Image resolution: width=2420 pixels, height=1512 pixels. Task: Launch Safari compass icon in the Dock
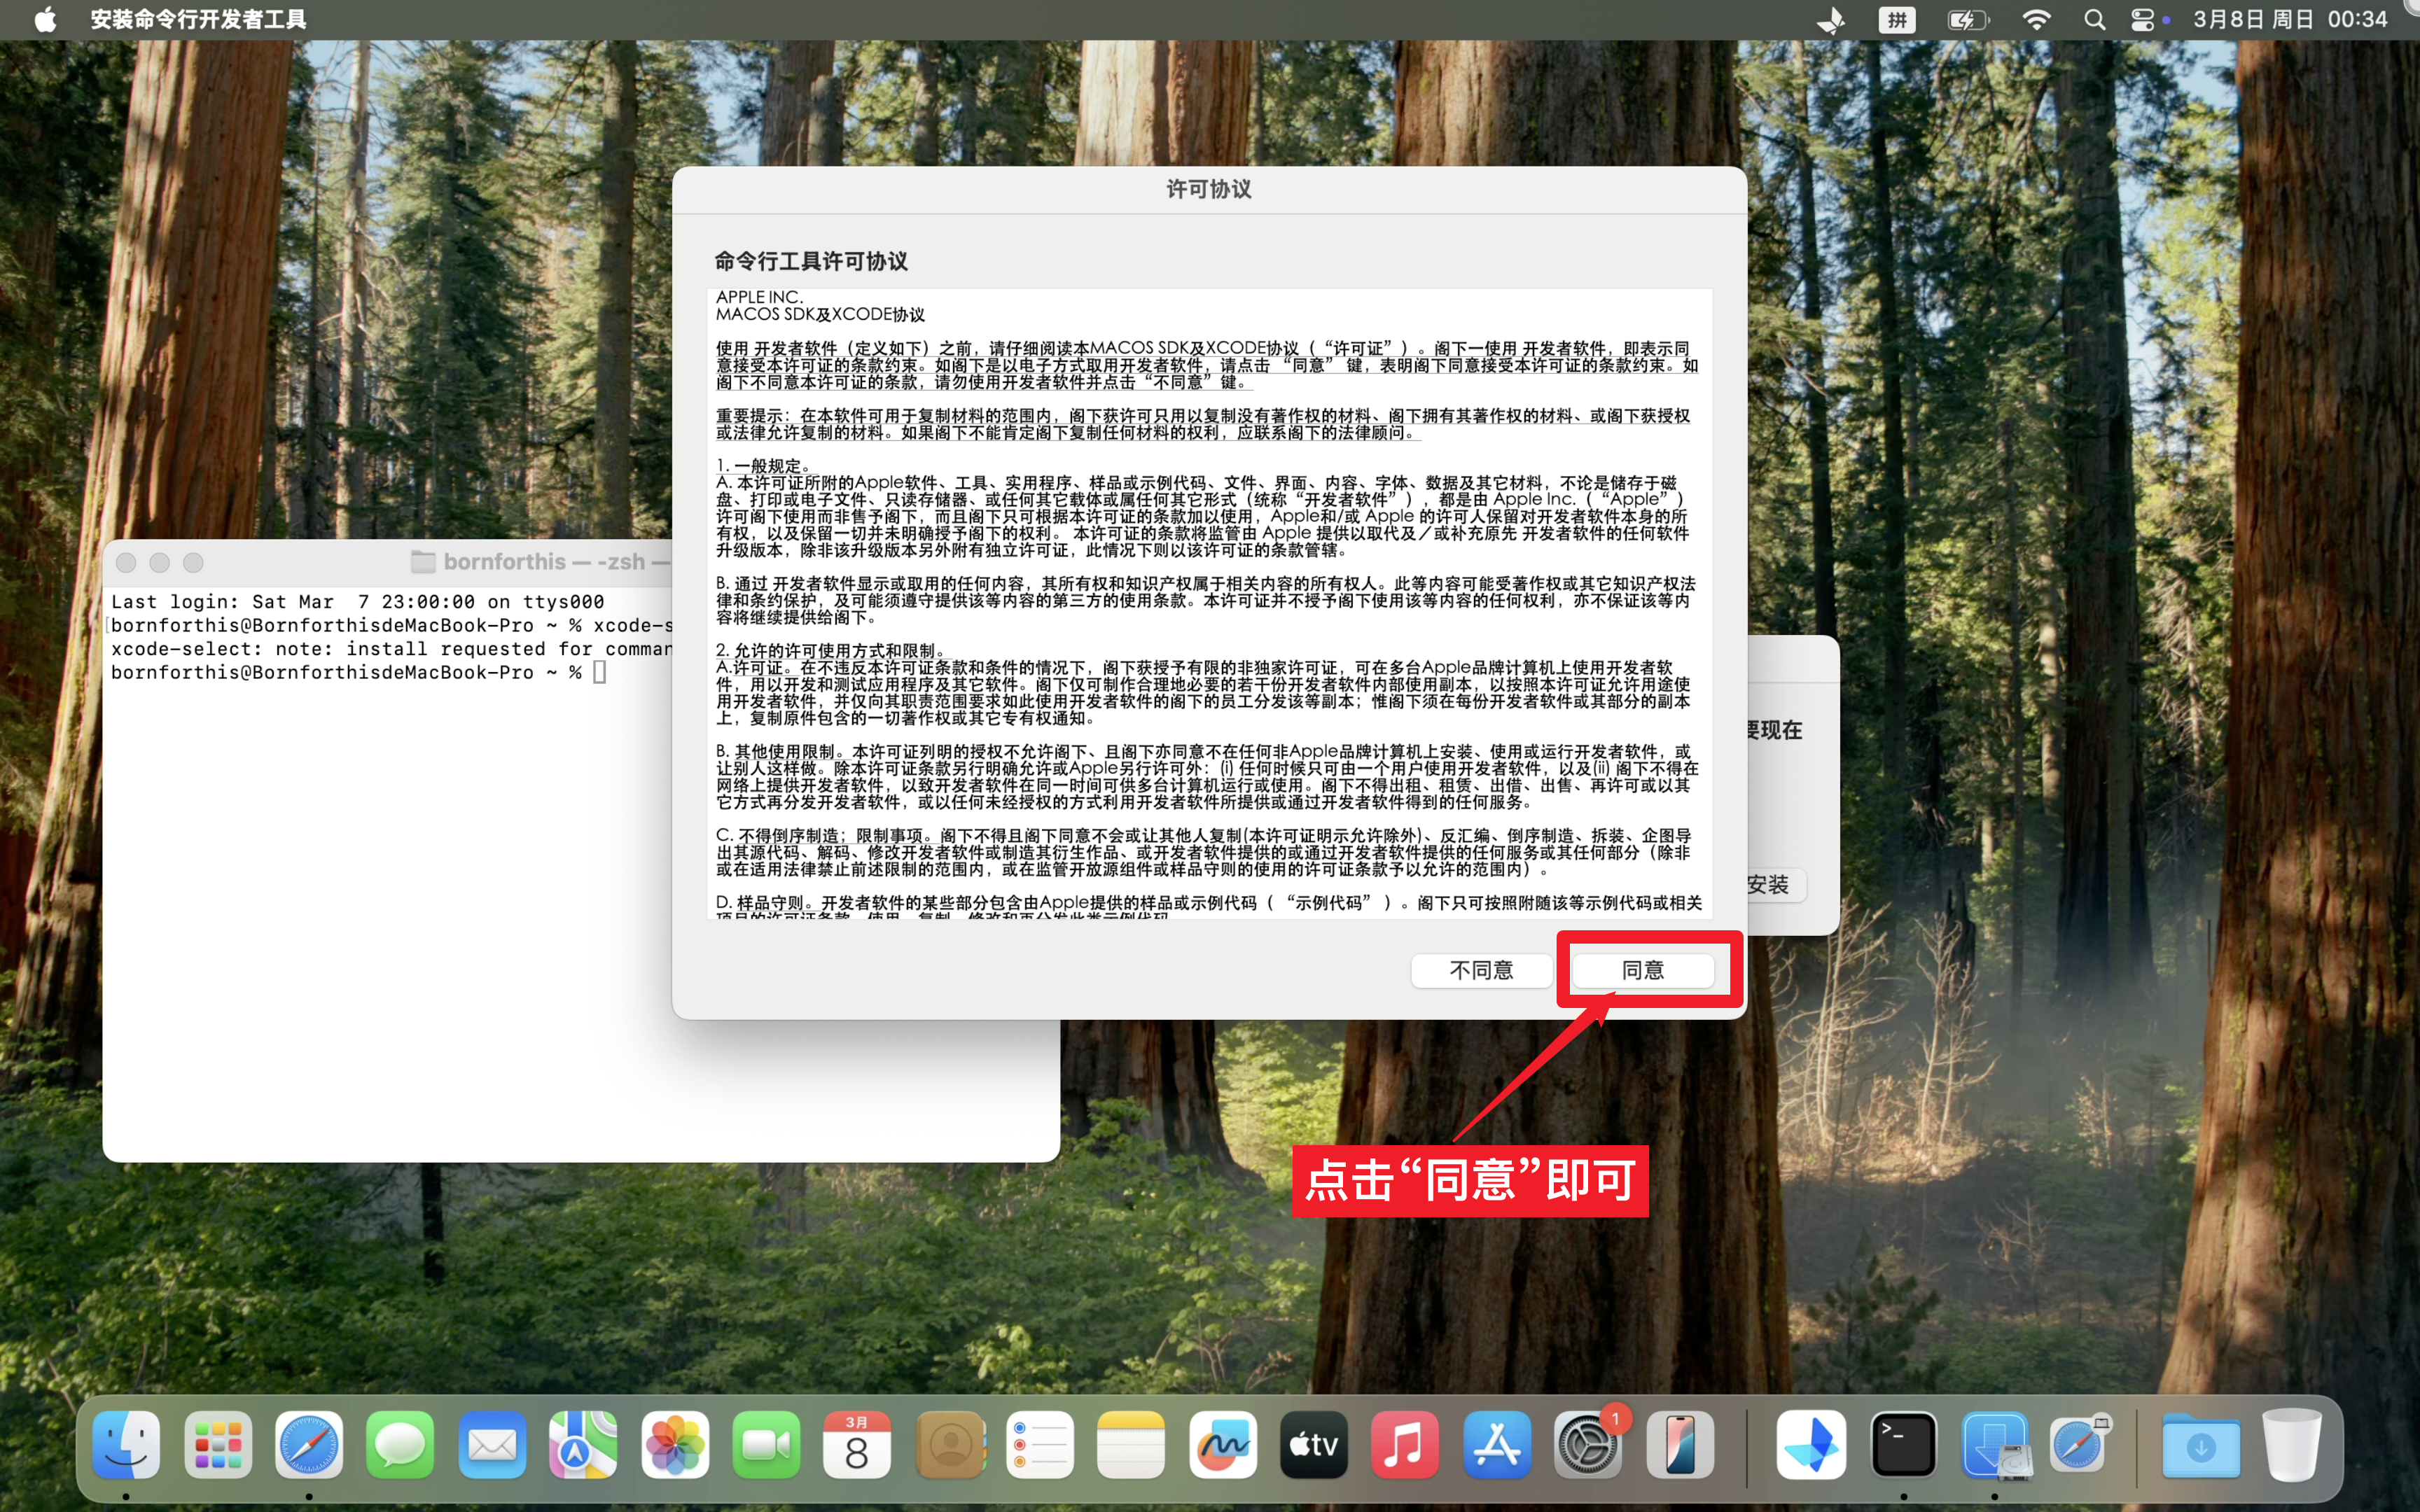pos(309,1445)
